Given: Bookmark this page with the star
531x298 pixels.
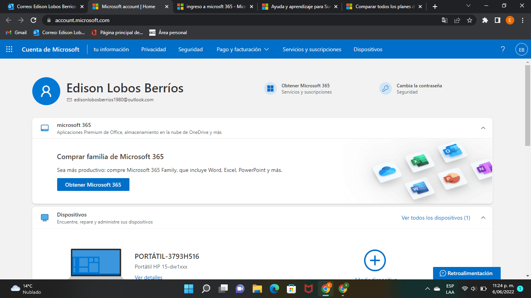Looking at the screenshot, I should (470, 20).
